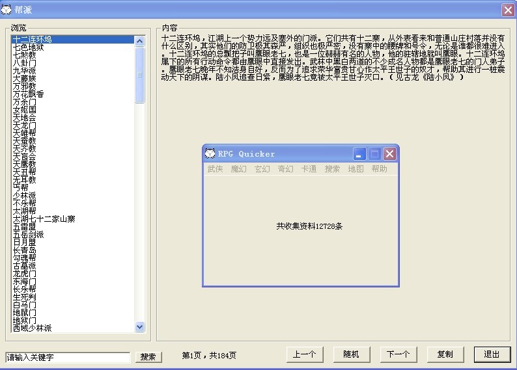Viewport: 517px width, 370px height.
Task: Select 生死判 in the list
Action: point(73,297)
